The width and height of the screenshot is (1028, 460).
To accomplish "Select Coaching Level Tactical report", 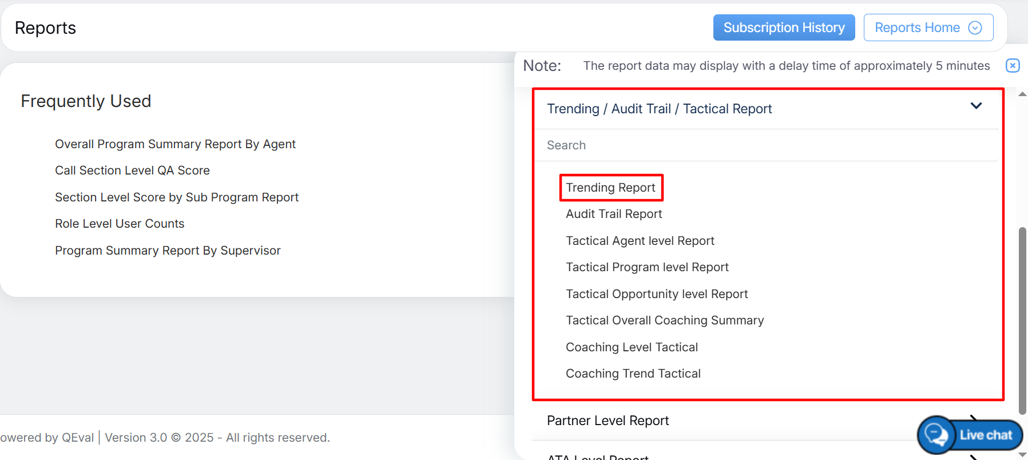I will click(x=631, y=347).
